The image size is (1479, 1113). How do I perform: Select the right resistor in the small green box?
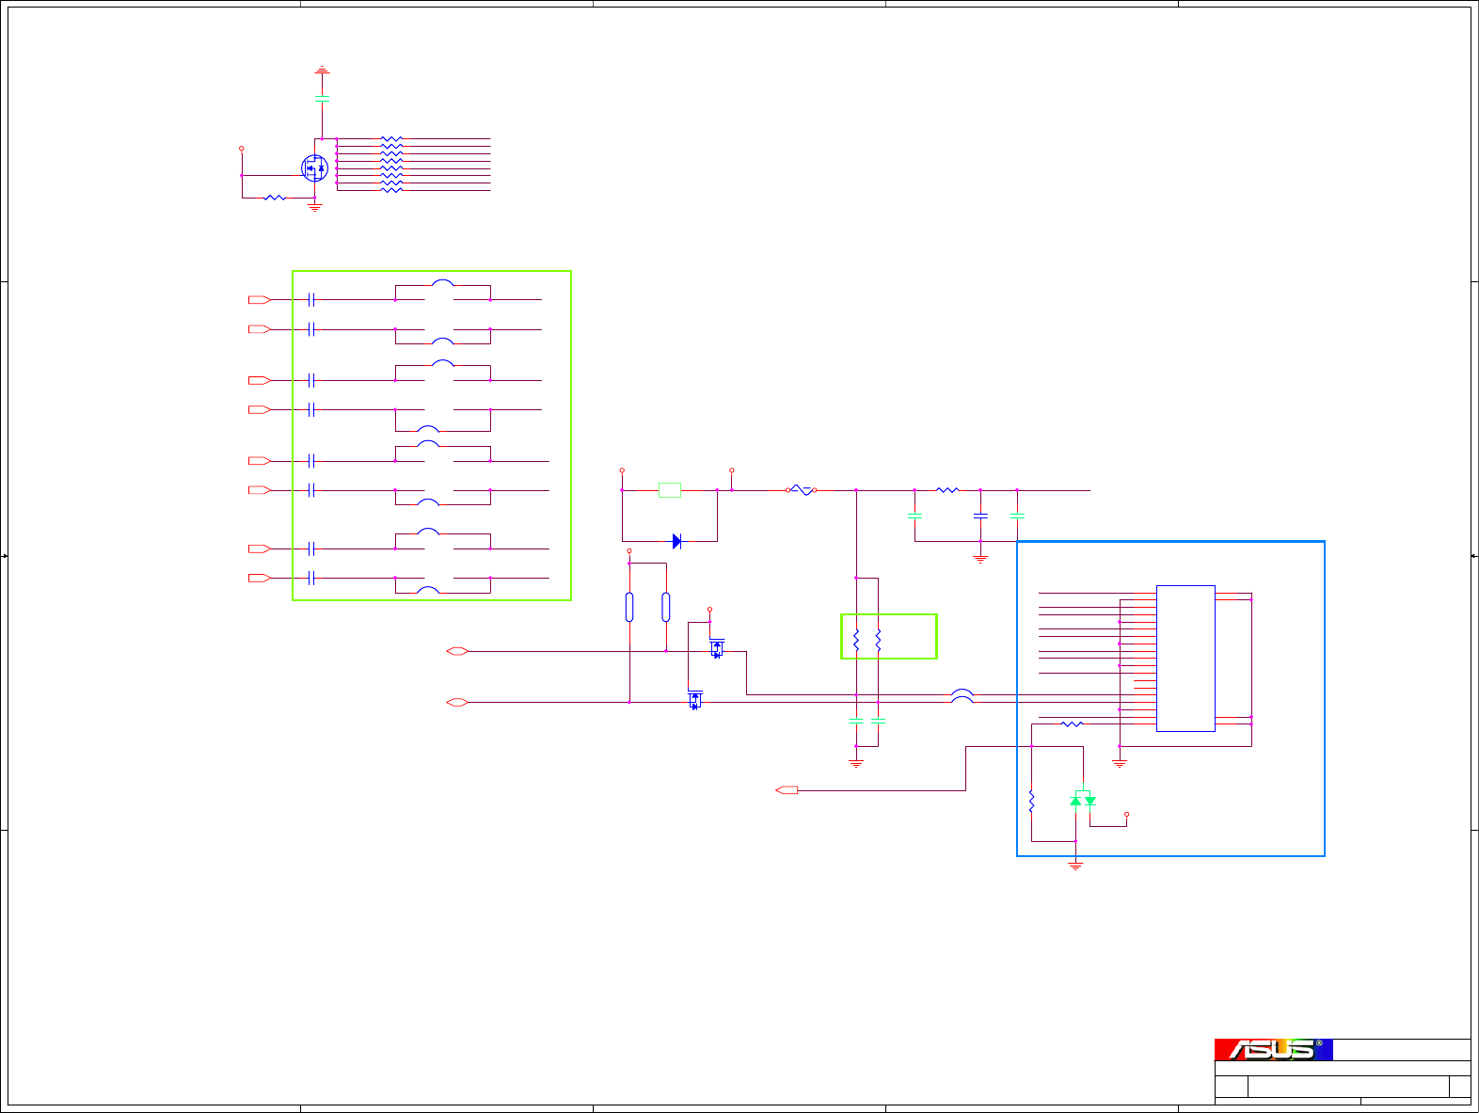(x=878, y=641)
